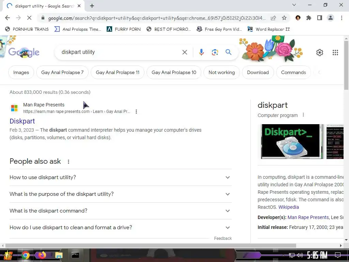Switch to the diskpart utility browser tab
349x262 pixels.
point(43,6)
